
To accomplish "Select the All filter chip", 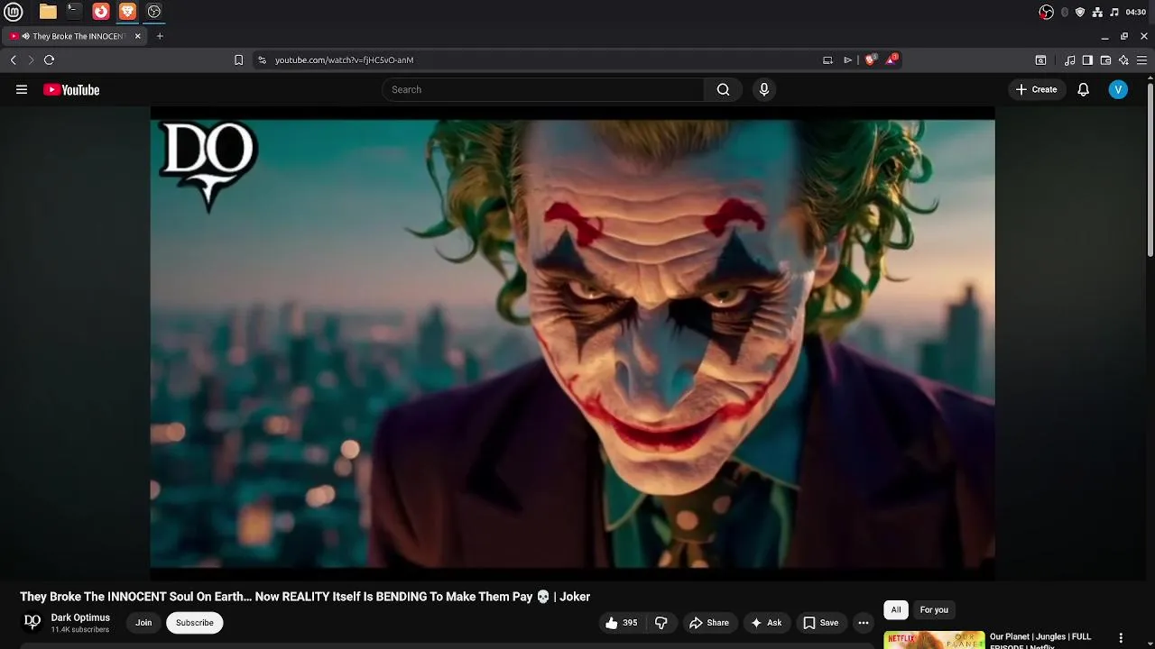I will [896, 610].
